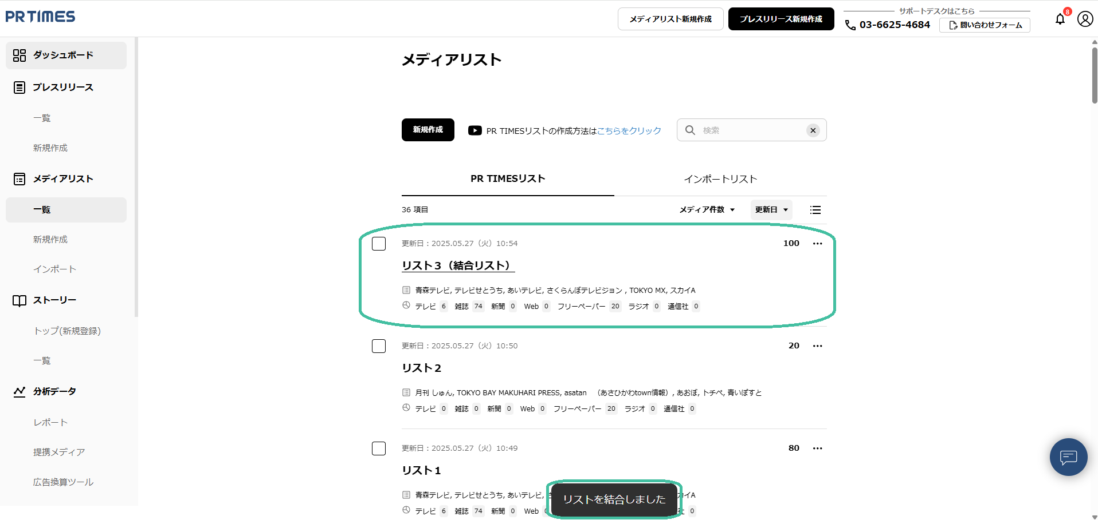Open more options for リスト3（結合リスト）
Image resolution: width=1098 pixels, height=520 pixels.
pyautogui.click(x=817, y=244)
